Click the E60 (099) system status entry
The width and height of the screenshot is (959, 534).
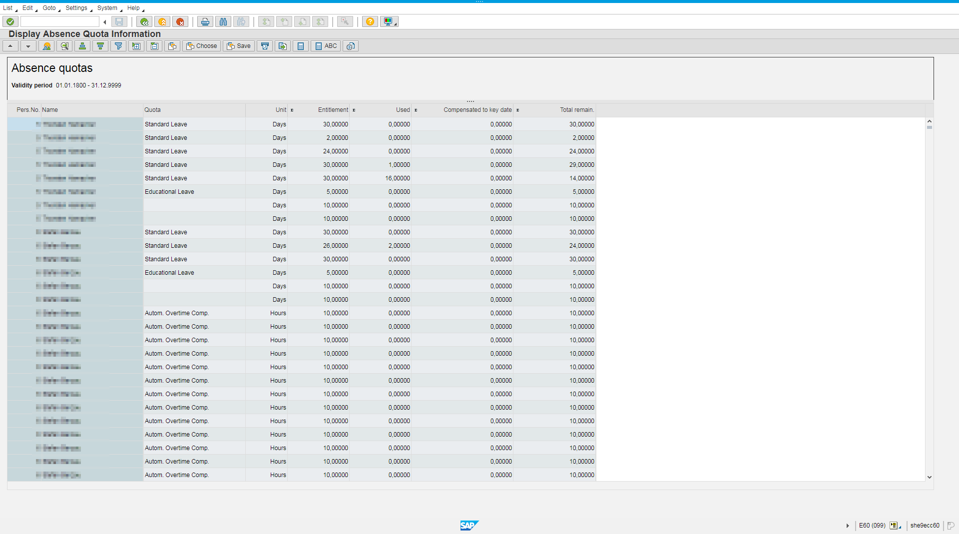(872, 526)
